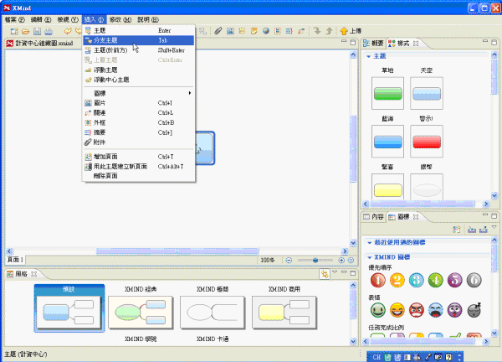Click the zoom out minus button
Screen dimensions: 502x362
click(289, 261)
